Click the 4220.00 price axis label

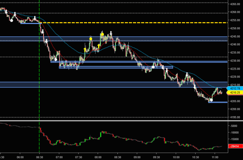coord(235,77)
